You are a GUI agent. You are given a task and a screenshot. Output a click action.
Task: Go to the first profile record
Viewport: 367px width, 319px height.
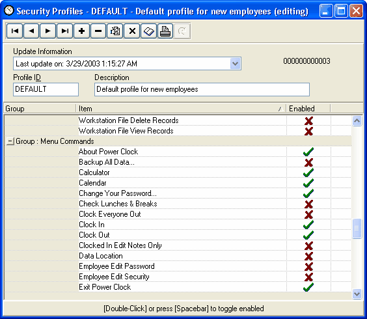click(x=15, y=31)
